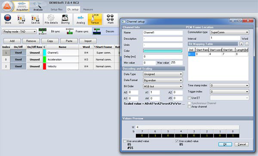The image size is (258, 156).
Task: Click the Add channel button
Action: pos(12,41)
